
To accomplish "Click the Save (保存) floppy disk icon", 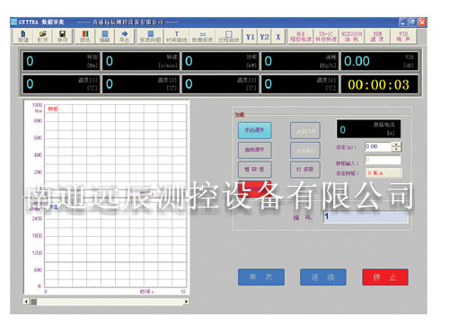I will tap(62, 36).
